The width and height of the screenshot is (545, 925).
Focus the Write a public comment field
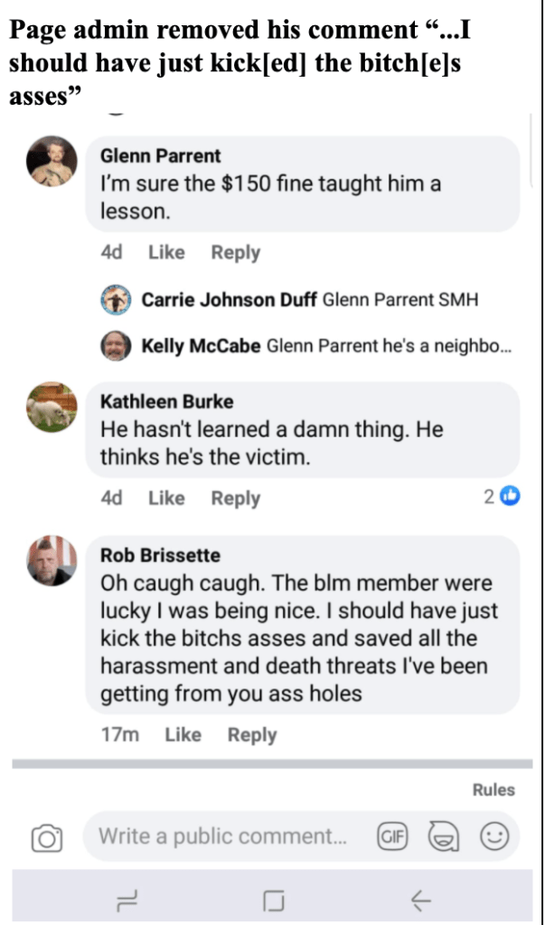click(222, 836)
